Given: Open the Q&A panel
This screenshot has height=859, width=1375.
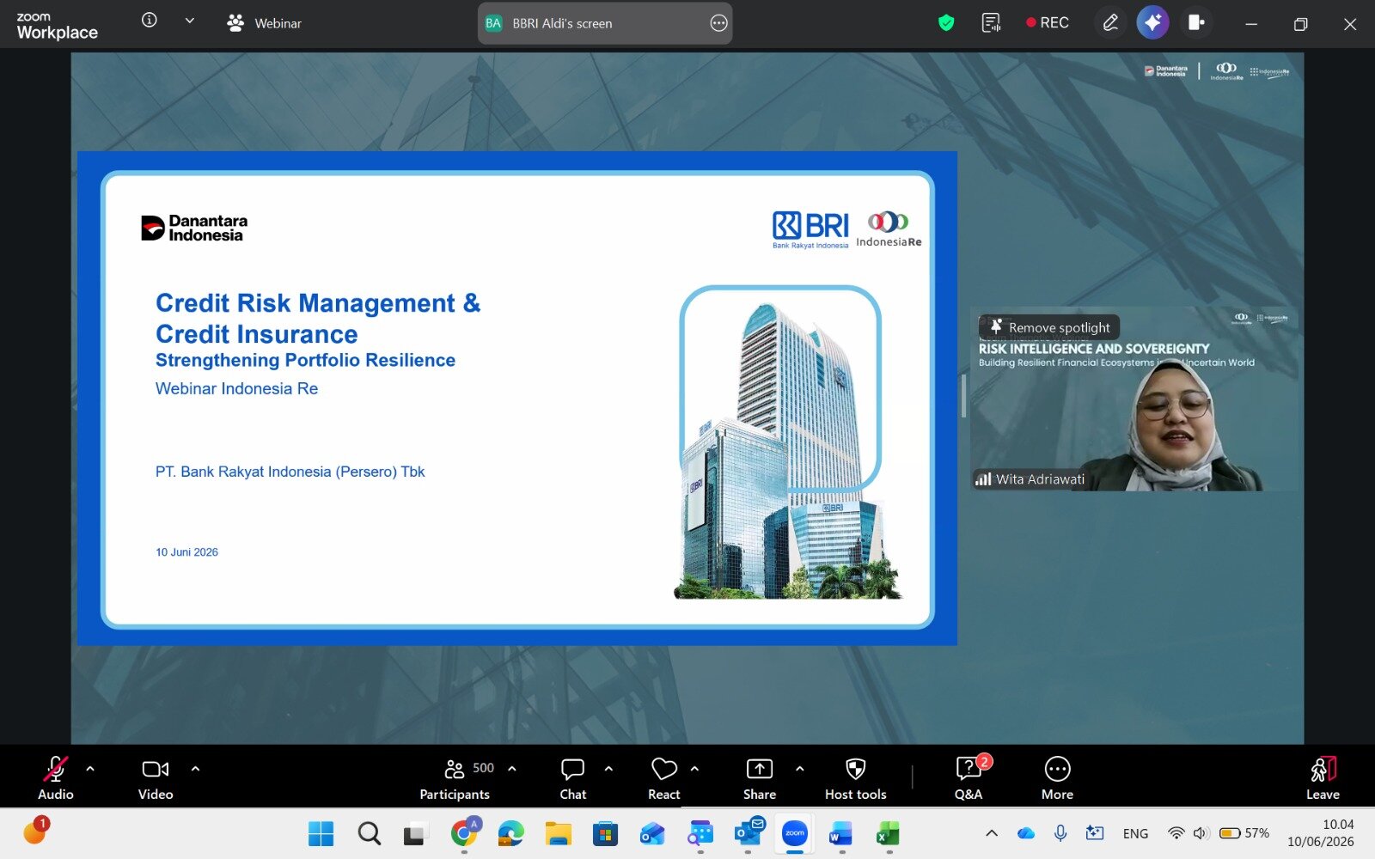Looking at the screenshot, I should click(x=969, y=778).
